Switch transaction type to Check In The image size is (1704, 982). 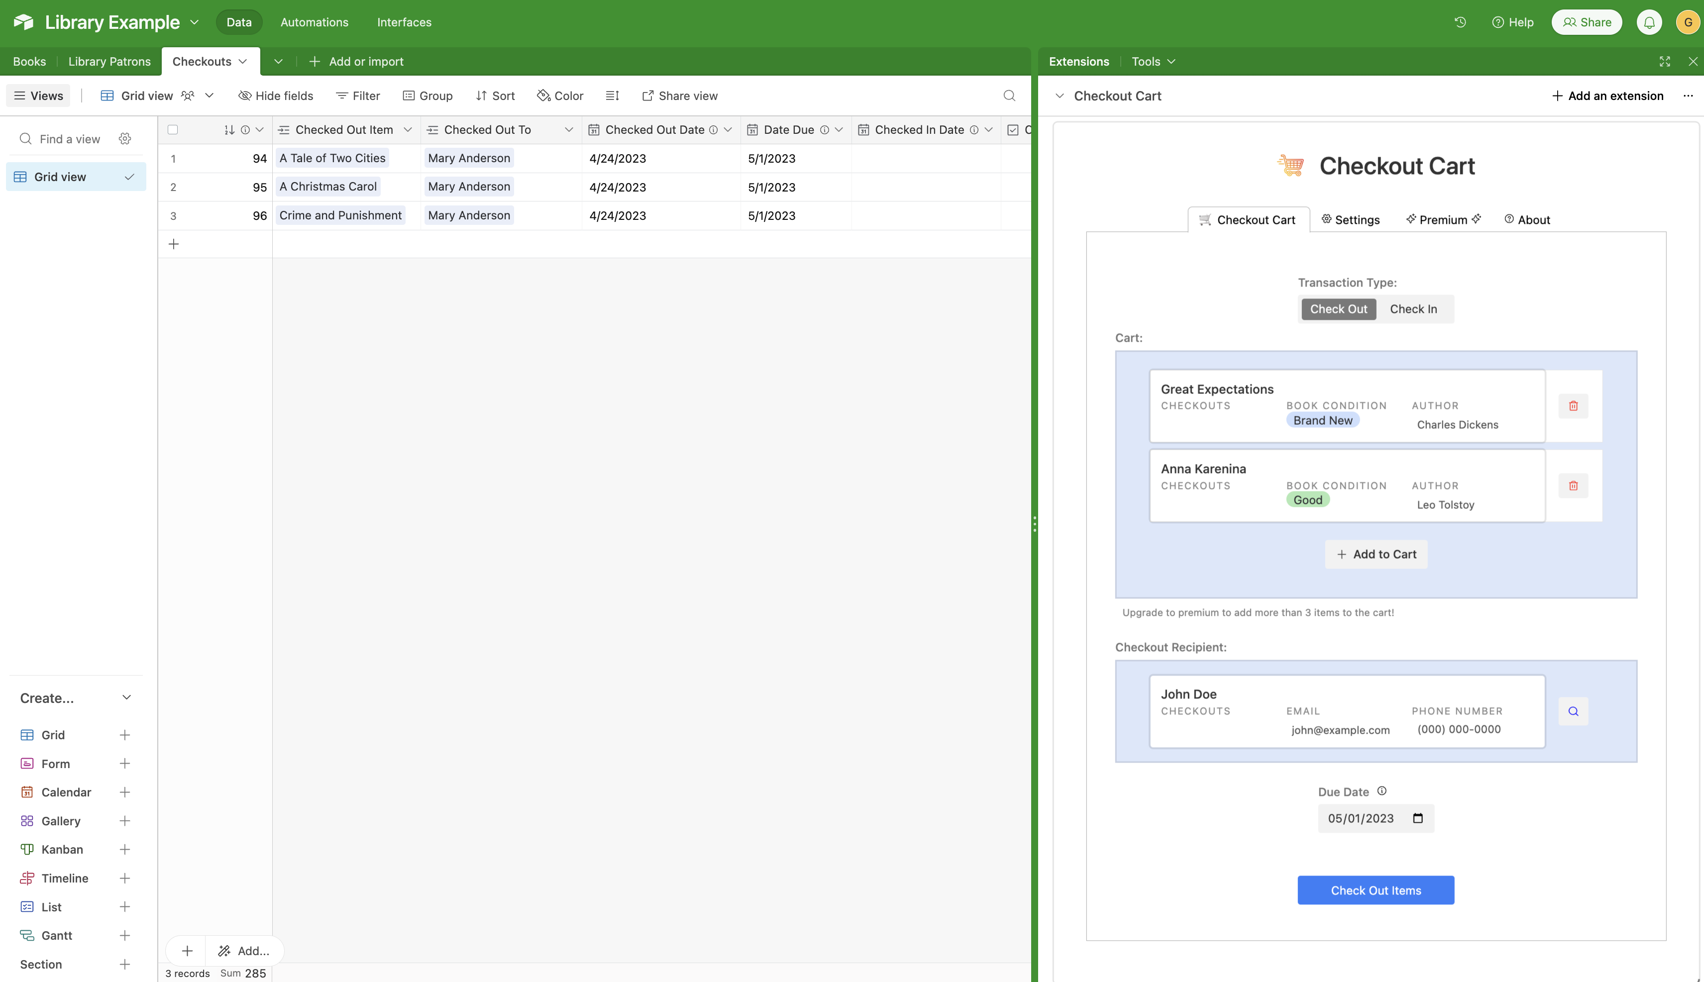(x=1413, y=309)
